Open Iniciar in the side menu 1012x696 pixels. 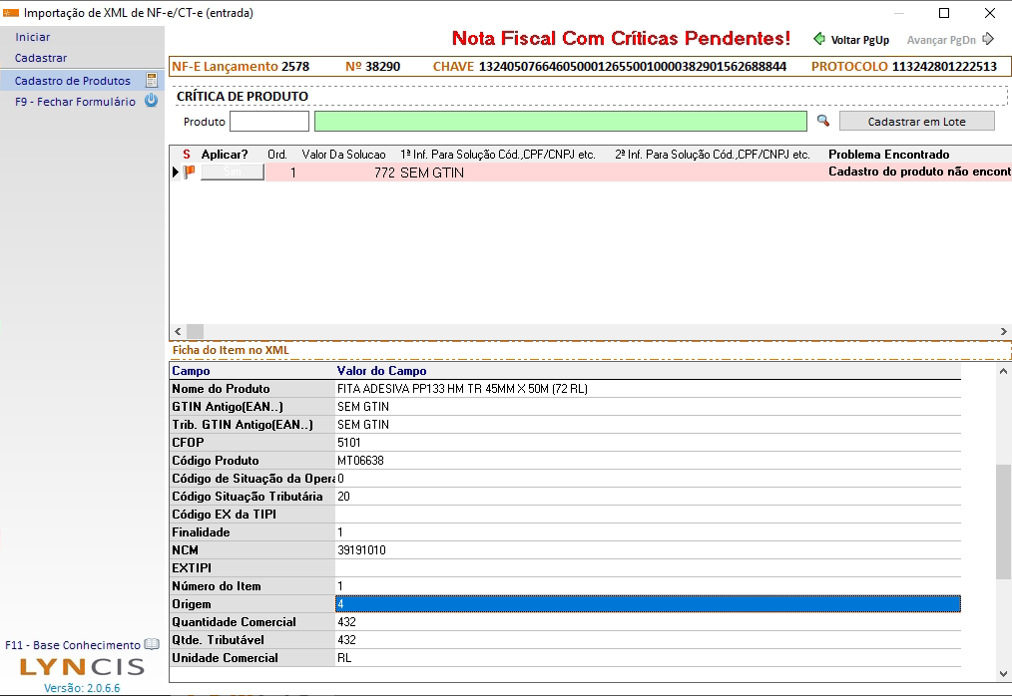pyautogui.click(x=33, y=37)
